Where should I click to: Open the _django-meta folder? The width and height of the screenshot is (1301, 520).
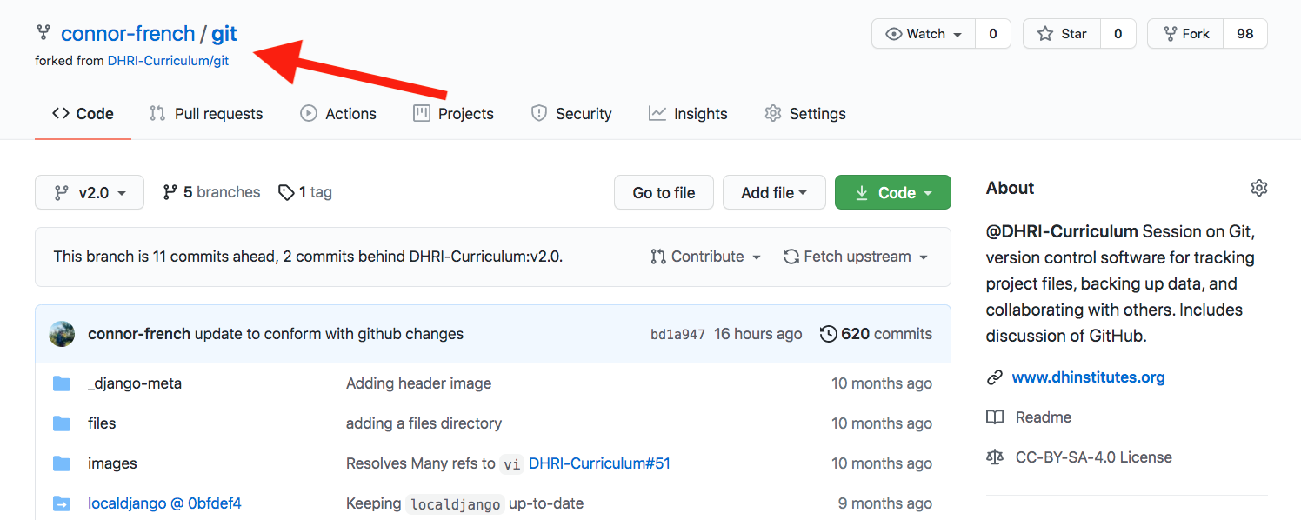point(135,383)
